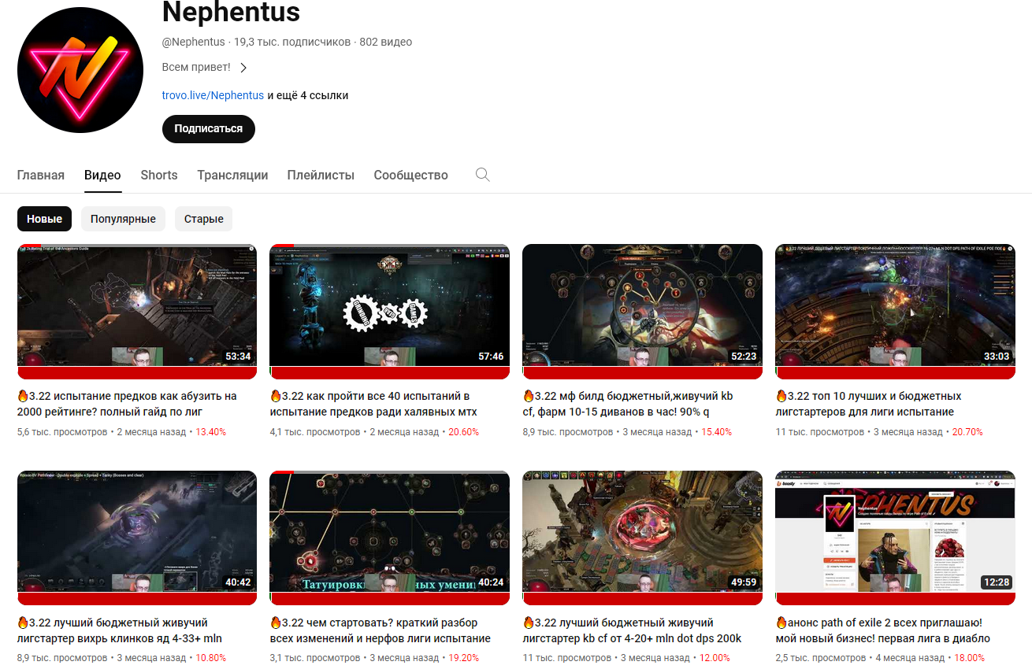Select the 'Новые' sorting chip

point(44,219)
